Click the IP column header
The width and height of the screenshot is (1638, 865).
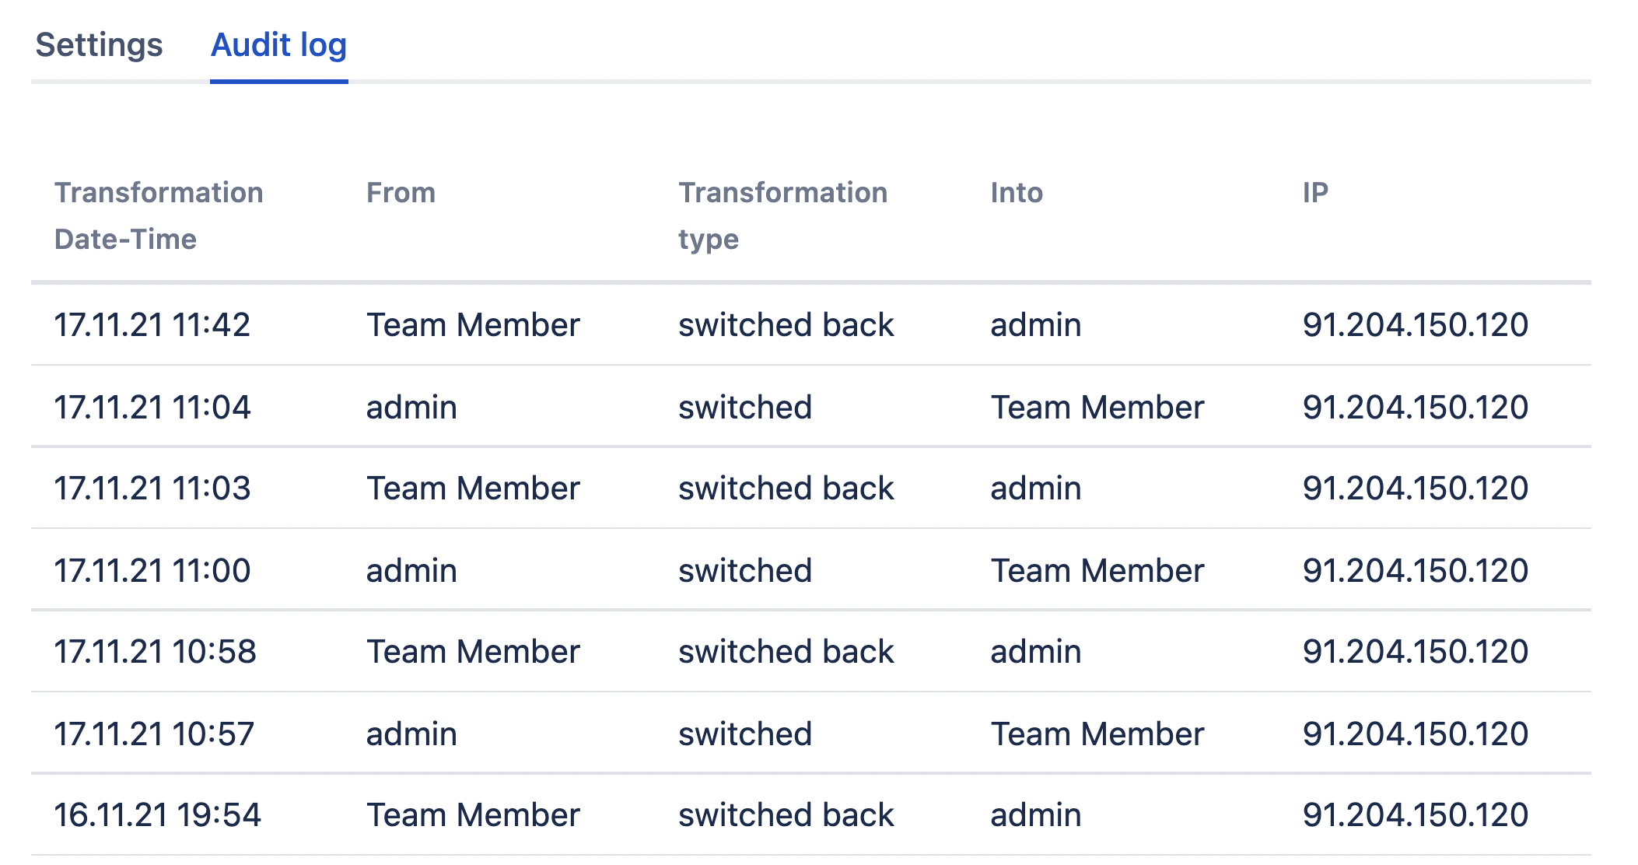click(x=1315, y=193)
